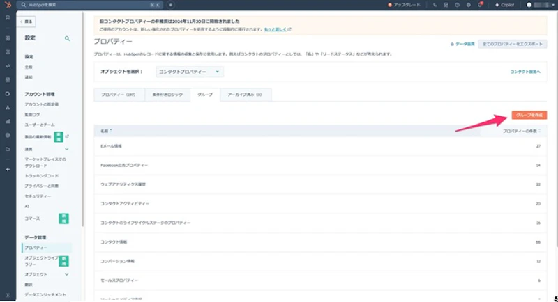
Task: Open the account avatar dropdown menu
Action: (x=538, y=5)
